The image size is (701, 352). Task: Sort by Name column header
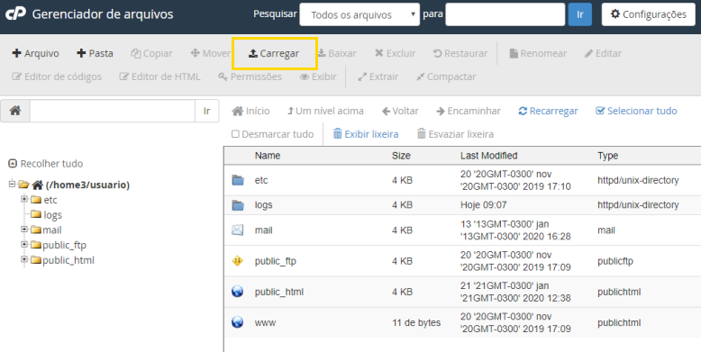click(268, 156)
